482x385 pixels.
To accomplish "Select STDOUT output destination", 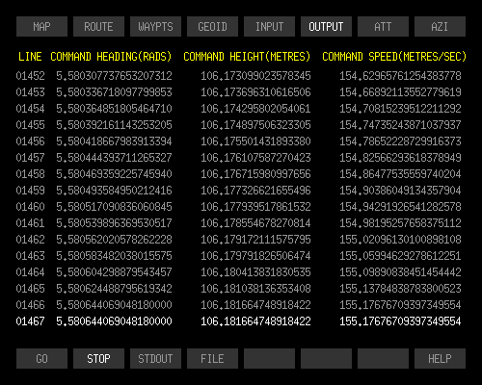I will (155, 358).
